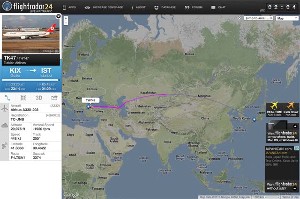The image size is (300, 199).
Task: Click the Google logo on map
Action: (x=71, y=195)
